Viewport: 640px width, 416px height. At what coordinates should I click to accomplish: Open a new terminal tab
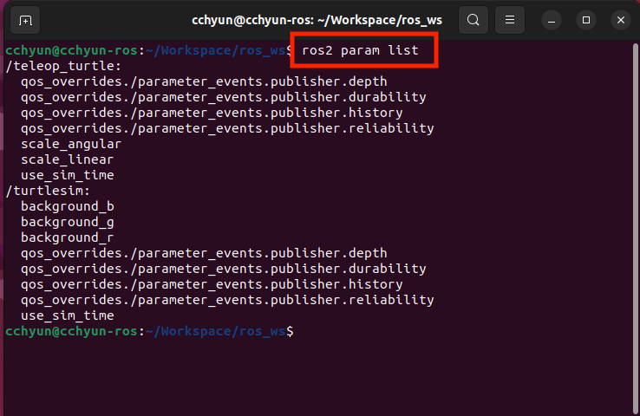(x=25, y=21)
